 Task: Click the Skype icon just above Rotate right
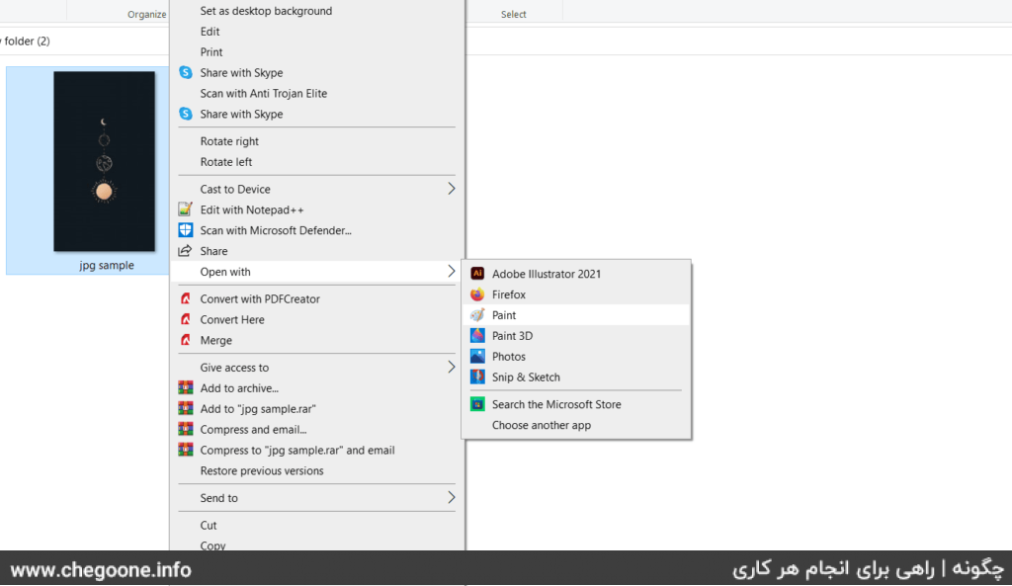coord(185,114)
